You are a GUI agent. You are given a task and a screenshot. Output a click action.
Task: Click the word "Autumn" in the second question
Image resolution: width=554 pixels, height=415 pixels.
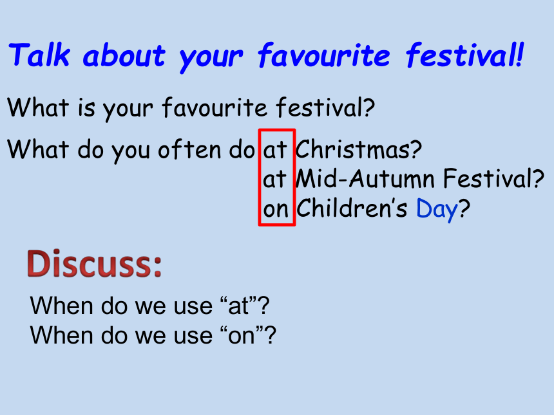[392, 179]
